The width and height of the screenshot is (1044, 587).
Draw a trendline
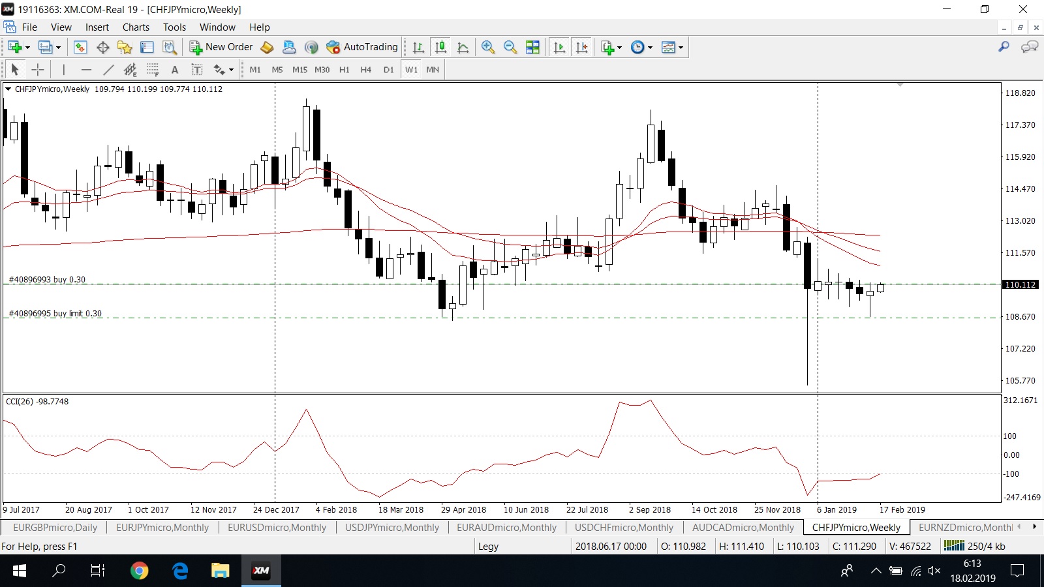(108, 69)
